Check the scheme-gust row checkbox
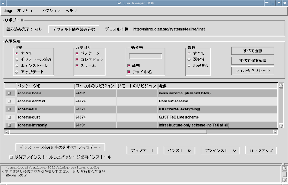 (9, 117)
